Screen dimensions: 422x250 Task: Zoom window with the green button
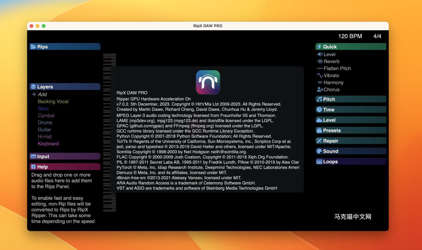[44, 26]
